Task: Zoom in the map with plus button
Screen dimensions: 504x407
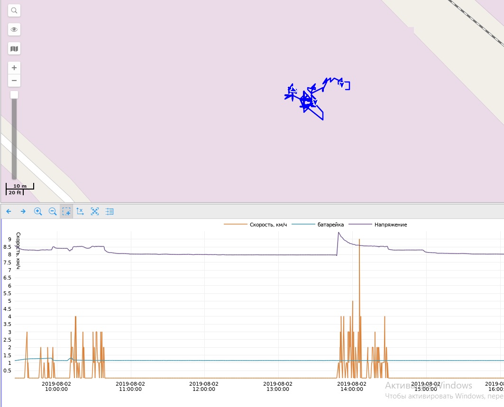Action: tap(14, 68)
